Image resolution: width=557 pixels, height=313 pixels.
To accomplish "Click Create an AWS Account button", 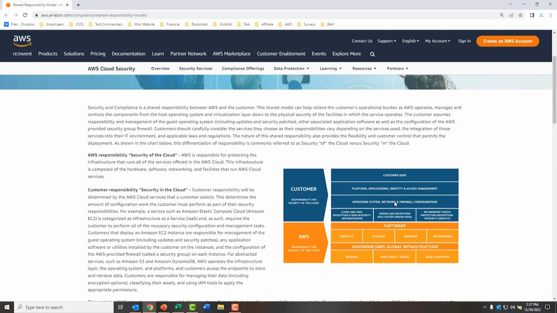I will [507, 41].
